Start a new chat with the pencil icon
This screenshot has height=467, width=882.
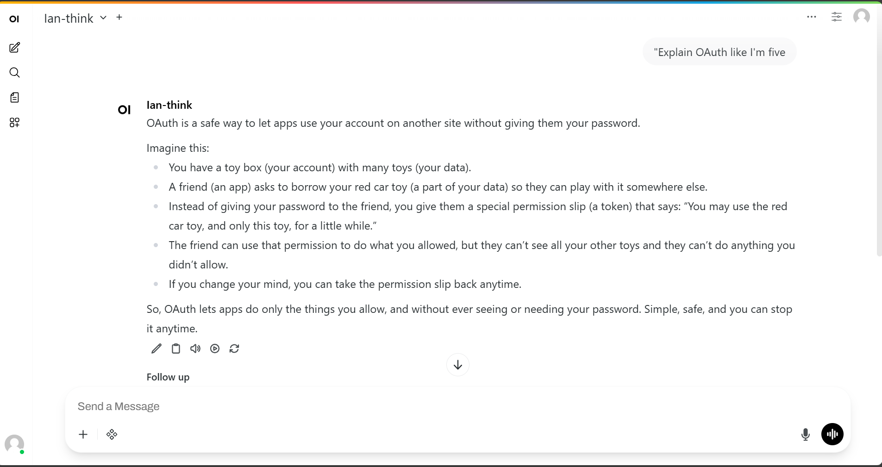click(x=15, y=48)
